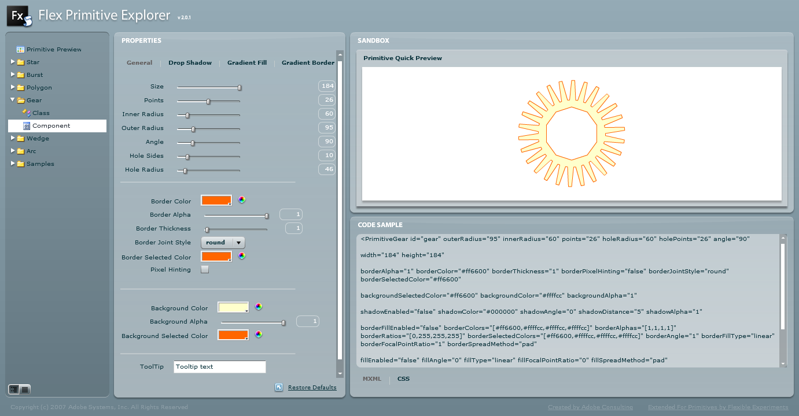
Task: Click the Angle slider thumb
Action: 193,143
